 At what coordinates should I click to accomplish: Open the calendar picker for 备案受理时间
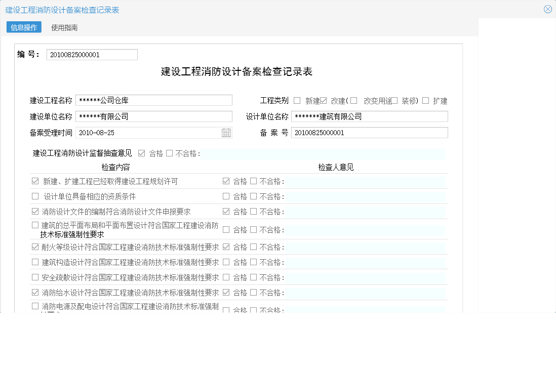(226, 133)
